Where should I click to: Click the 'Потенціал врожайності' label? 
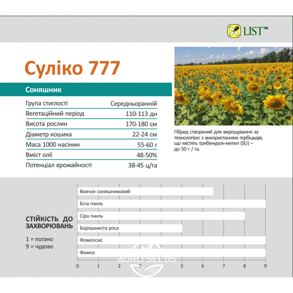pyautogui.click(x=59, y=165)
